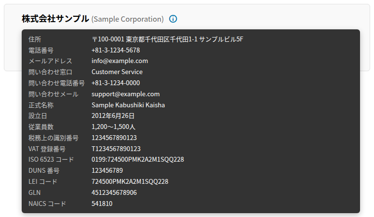Click the 問い合わせ窓口 label
The height and width of the screenshot is (217, 374).
[50, 72]
